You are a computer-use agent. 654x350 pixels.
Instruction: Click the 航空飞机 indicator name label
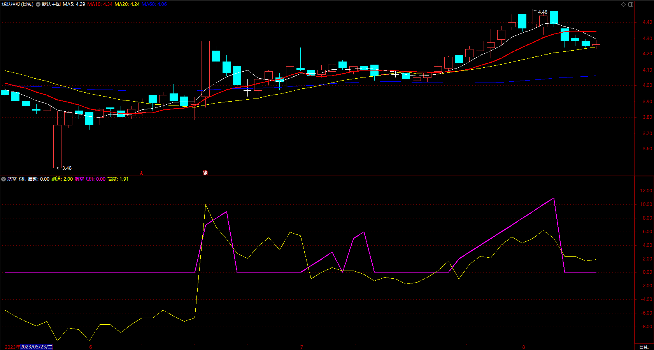[x=17, y=179]
